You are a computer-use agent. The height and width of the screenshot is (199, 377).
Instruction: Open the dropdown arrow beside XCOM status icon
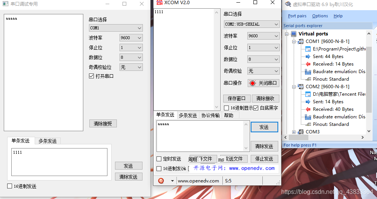[x=172, y=181]
